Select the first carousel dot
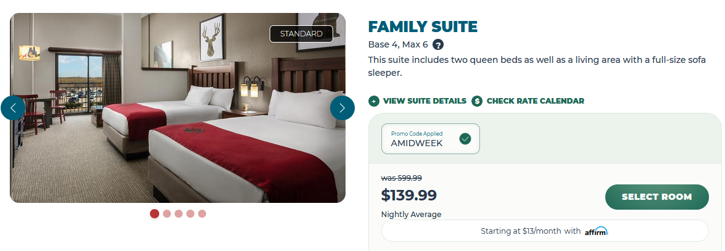The image size is (725, 251). pyautogui.click(x=154, y=214)
